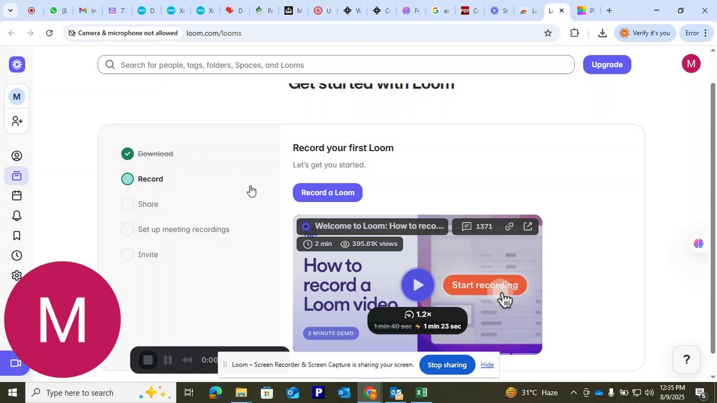Stop the recording with the stop square

(148, 360)
